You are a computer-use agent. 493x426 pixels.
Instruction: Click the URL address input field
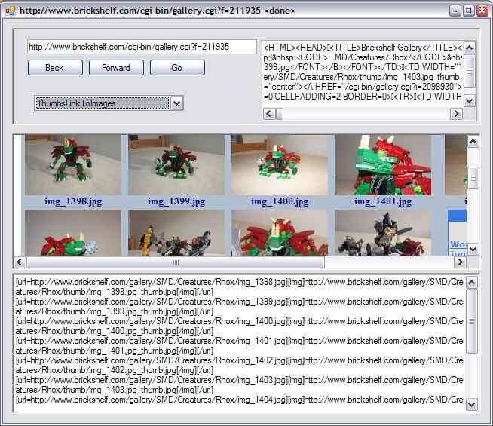click(x=142, y=47)
